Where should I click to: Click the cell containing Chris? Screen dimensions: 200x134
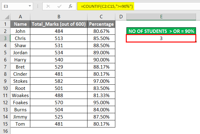click(20, 38)
